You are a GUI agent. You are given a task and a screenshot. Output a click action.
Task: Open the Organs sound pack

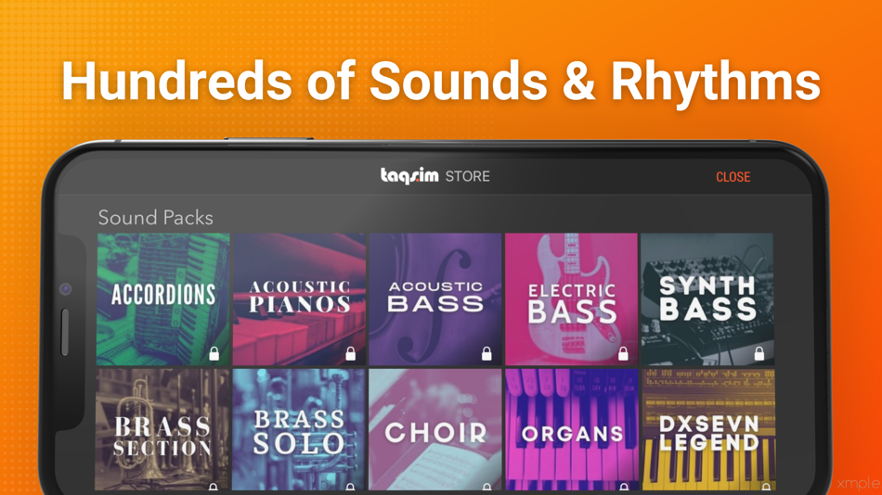[572, 429]
